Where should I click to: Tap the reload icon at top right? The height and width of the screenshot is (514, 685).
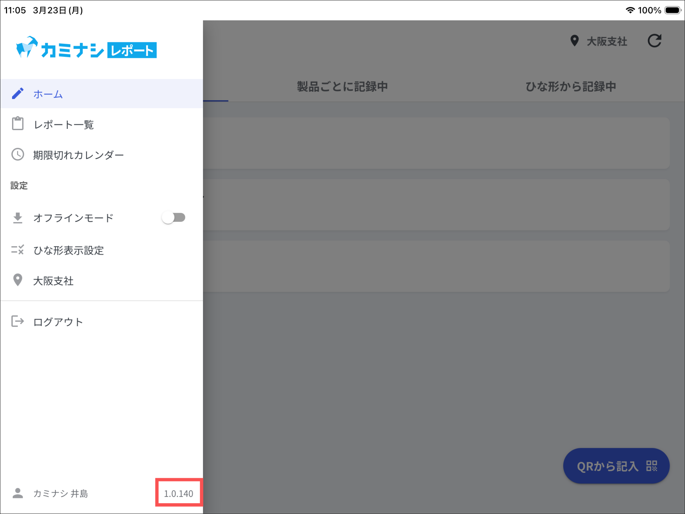point(654,41)
